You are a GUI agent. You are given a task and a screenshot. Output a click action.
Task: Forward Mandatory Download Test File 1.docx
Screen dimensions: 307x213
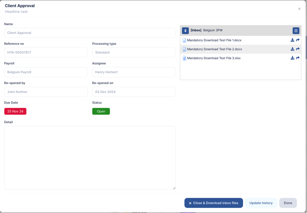pyautogui.click(x=298, y=40)
